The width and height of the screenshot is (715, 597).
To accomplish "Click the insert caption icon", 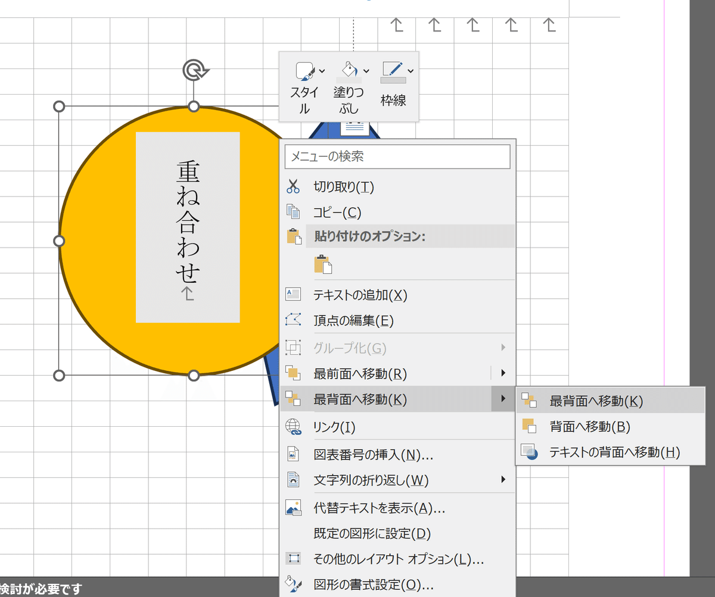I will 293,454.
